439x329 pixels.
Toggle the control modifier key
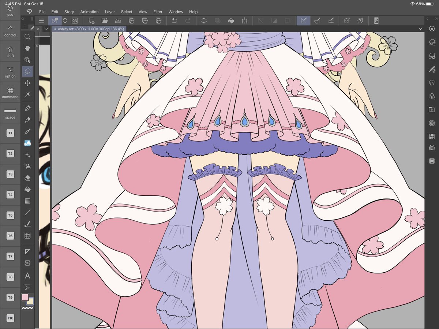pyautogui.click(x=10, y=31)
